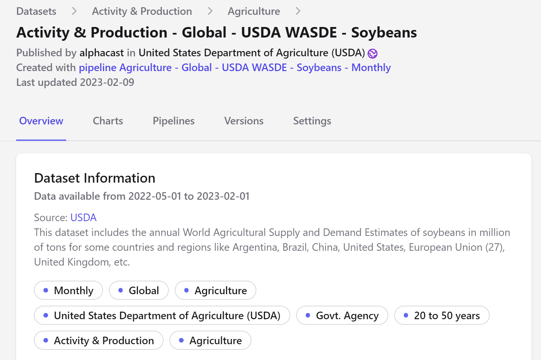
Task: Click the chevron after Datasets breadcrumb
Action: click(74, 11)
